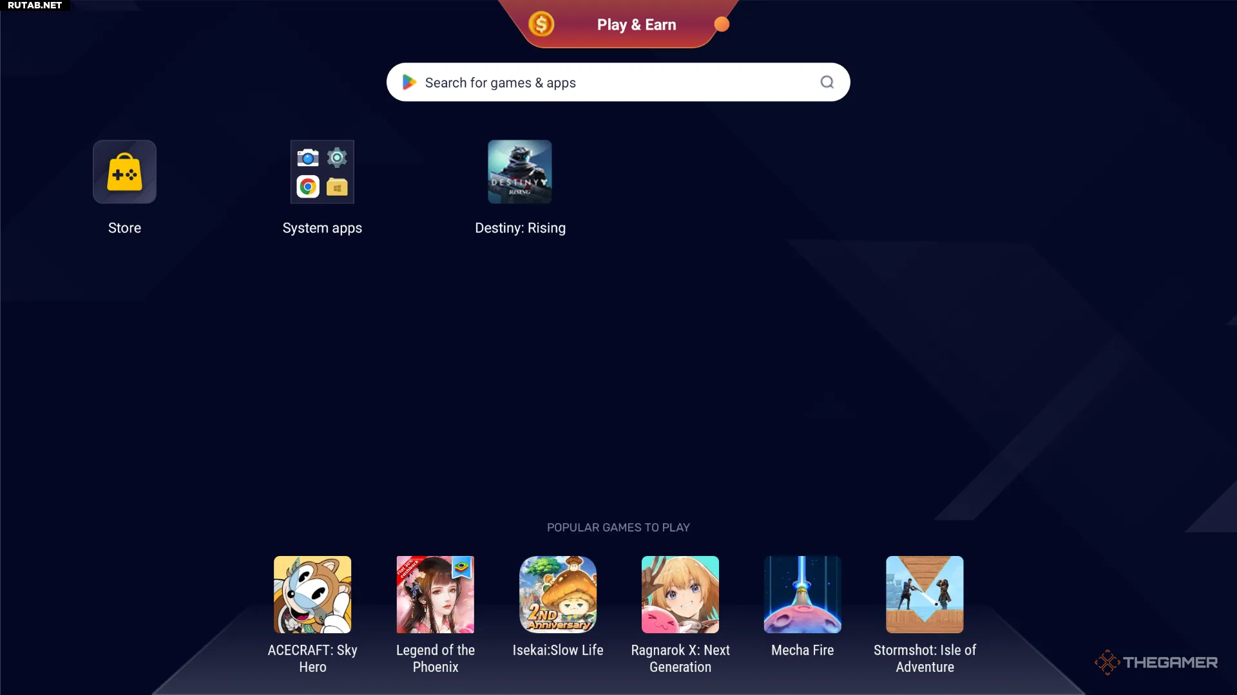Launch Destiny: Rising game

[520, 172]
